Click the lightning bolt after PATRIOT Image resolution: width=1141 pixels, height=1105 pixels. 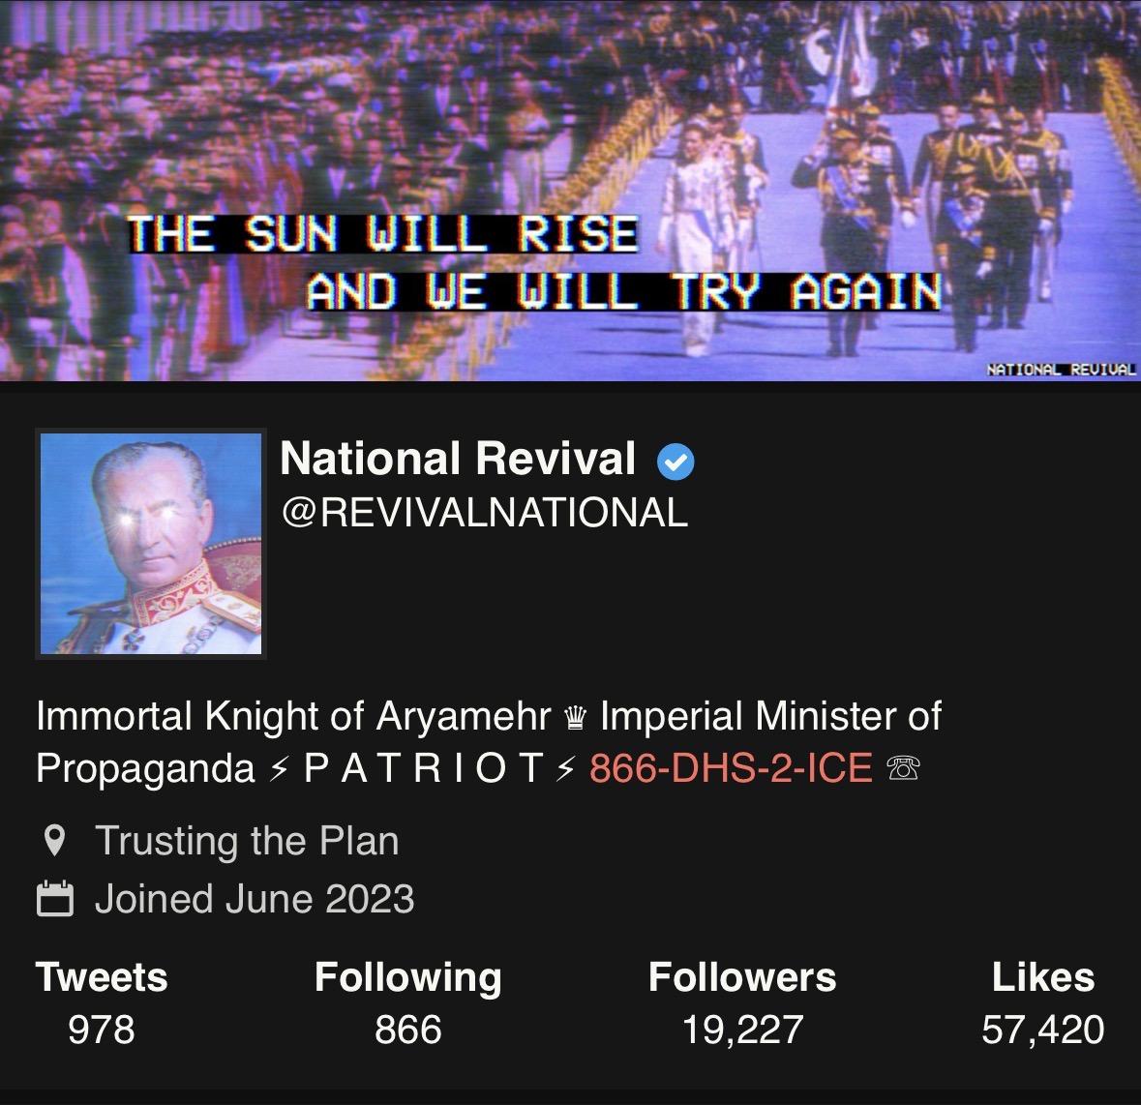point(565,769)
